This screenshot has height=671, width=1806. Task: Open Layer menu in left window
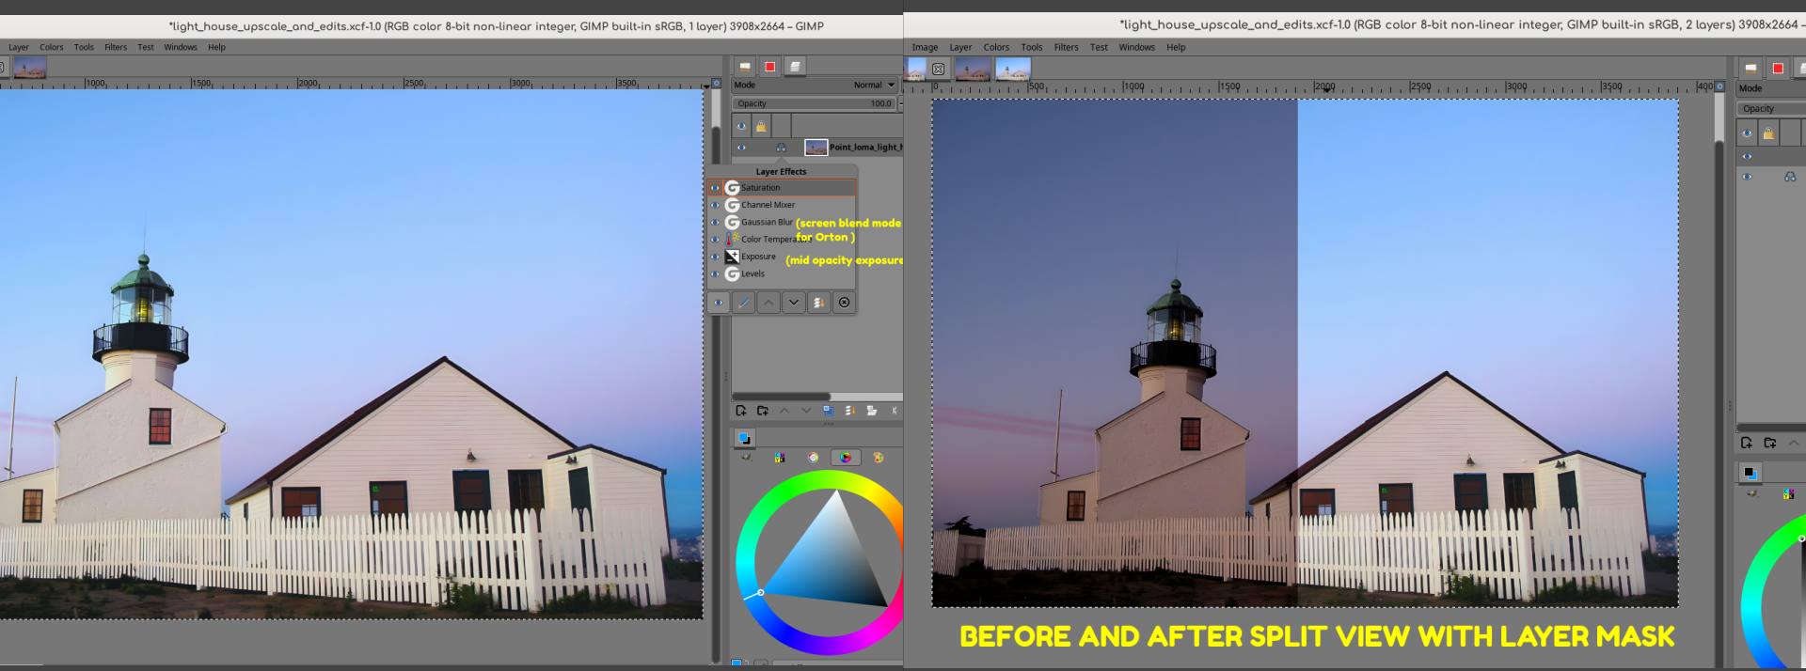pos(19,47)
